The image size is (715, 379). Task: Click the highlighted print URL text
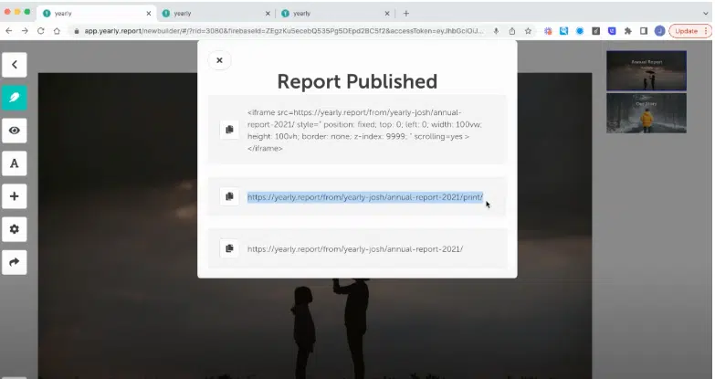(364, 196)
